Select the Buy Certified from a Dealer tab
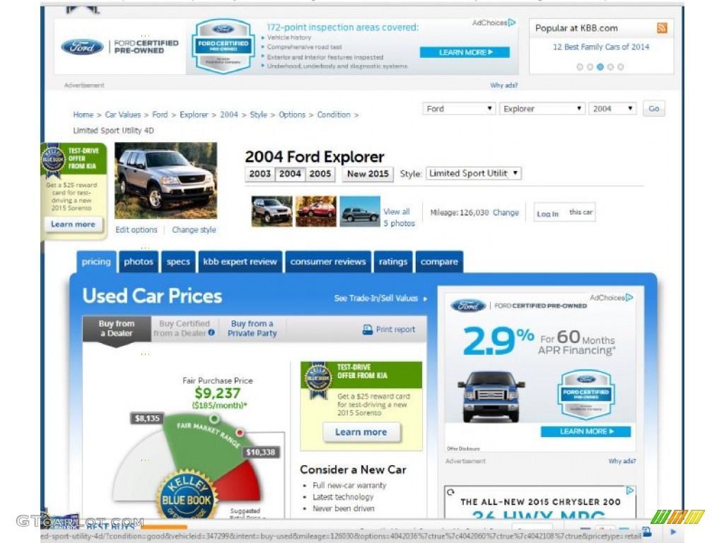The width and height of the screenshot is (724, 543). coord(185,329)
